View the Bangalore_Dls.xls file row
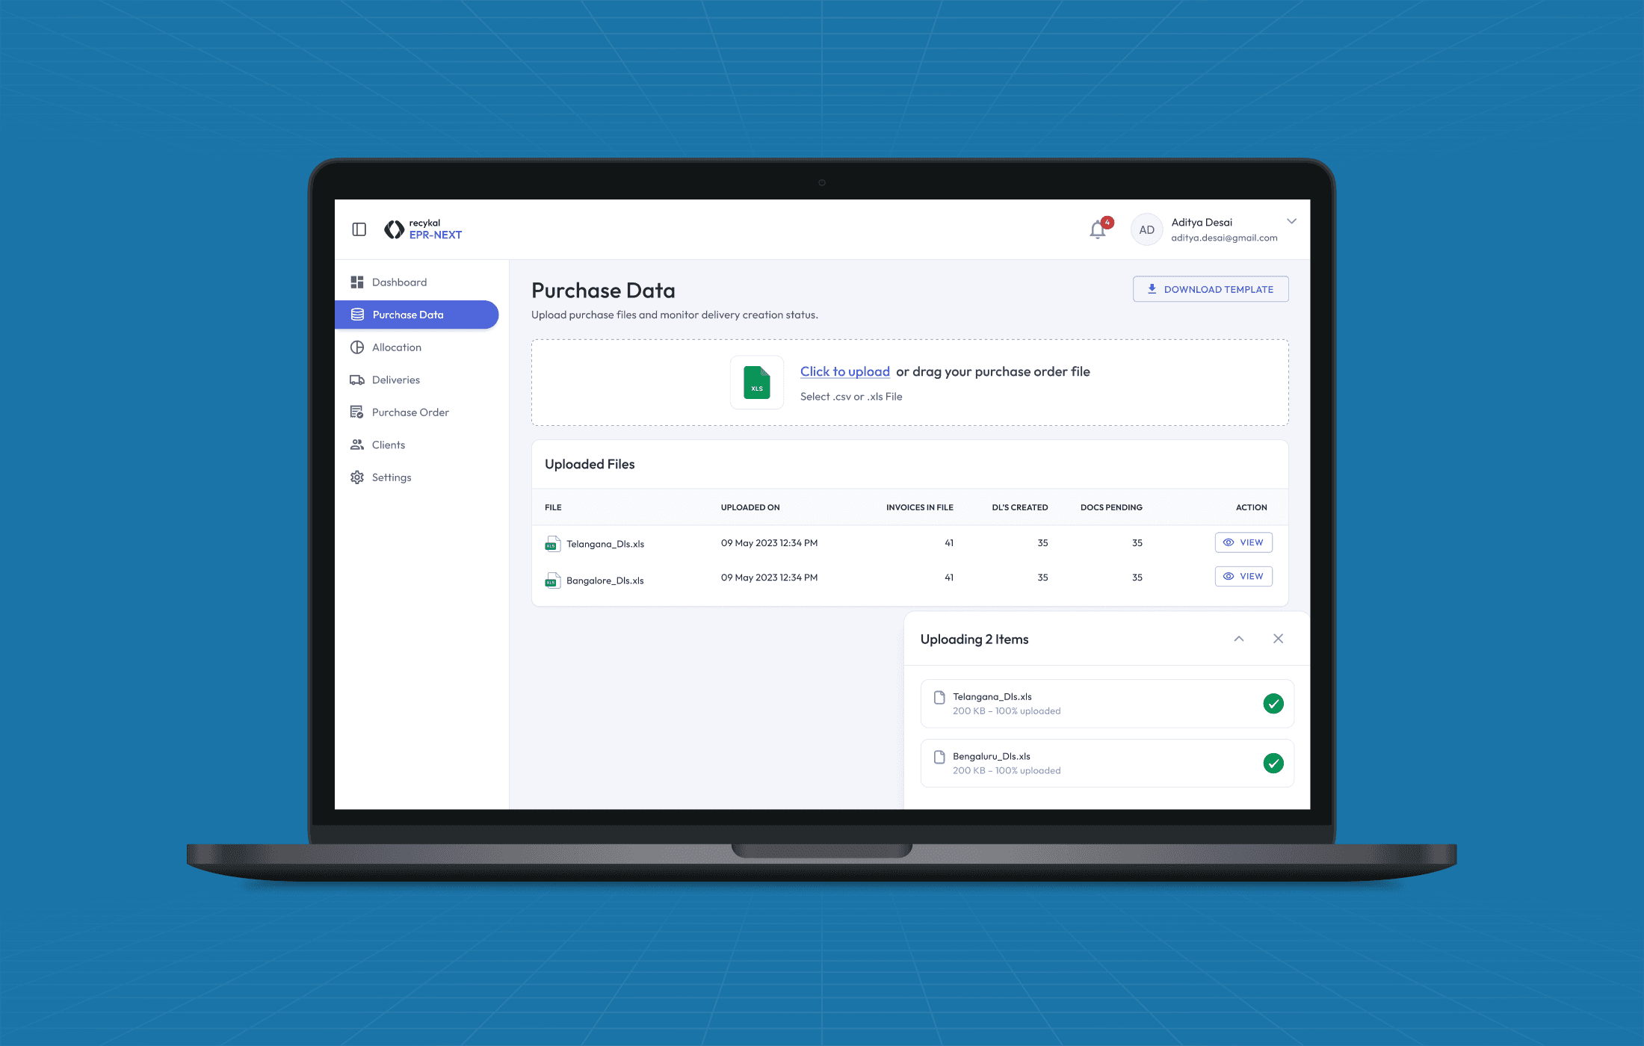The width and height of the screenshot is (1644, 1046). 1243,576
